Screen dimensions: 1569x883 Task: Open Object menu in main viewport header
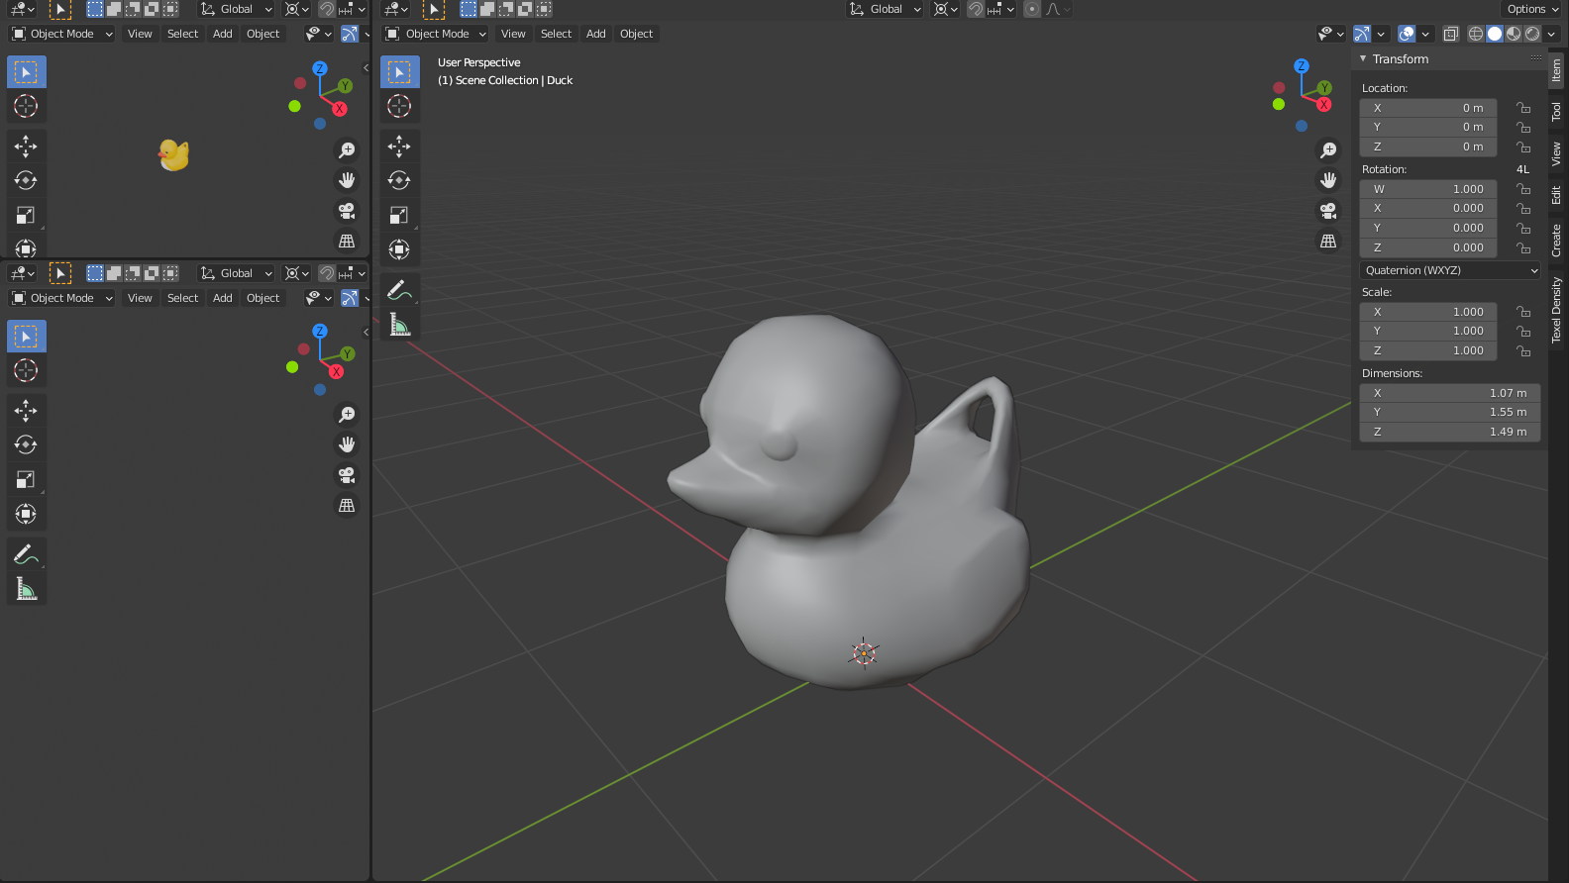coord(636,34)
